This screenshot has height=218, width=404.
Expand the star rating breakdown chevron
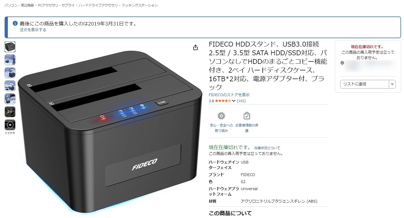click(x=234, y=101)
